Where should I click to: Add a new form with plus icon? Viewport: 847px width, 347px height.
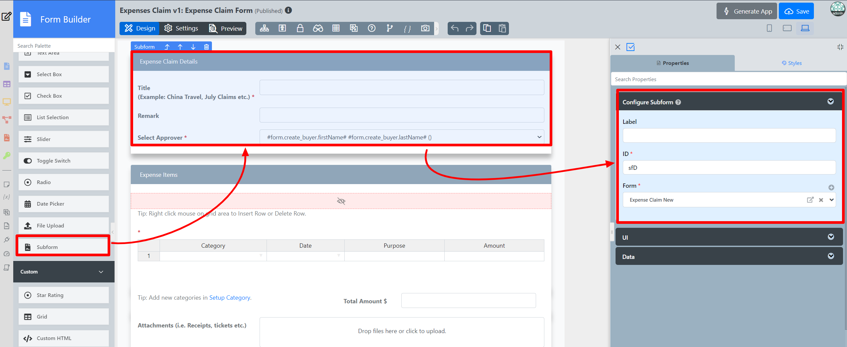831,187
